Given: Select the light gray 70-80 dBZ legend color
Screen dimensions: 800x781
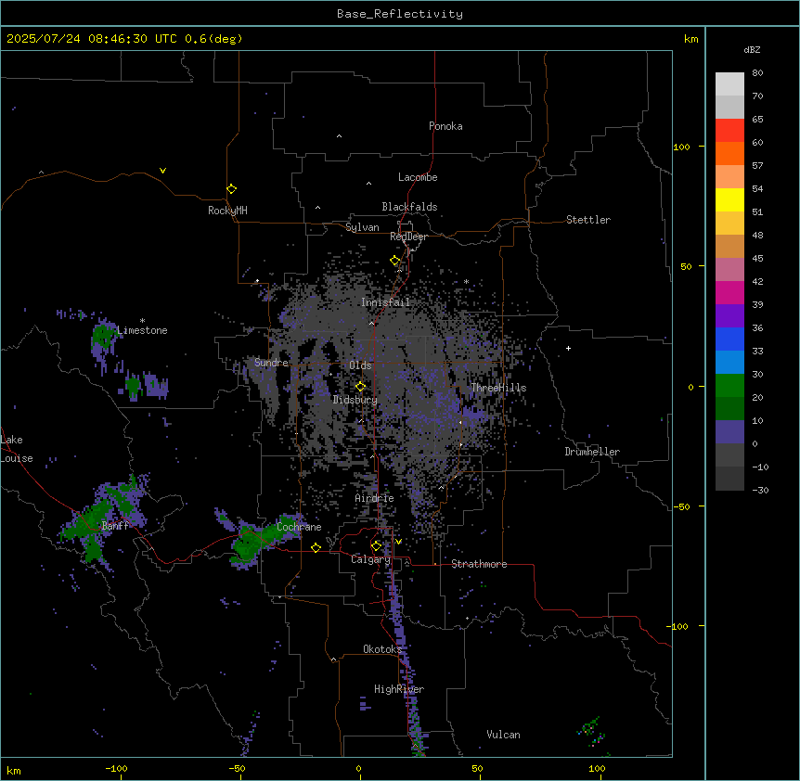Looking at the screenshot, I should click(729, 84).
